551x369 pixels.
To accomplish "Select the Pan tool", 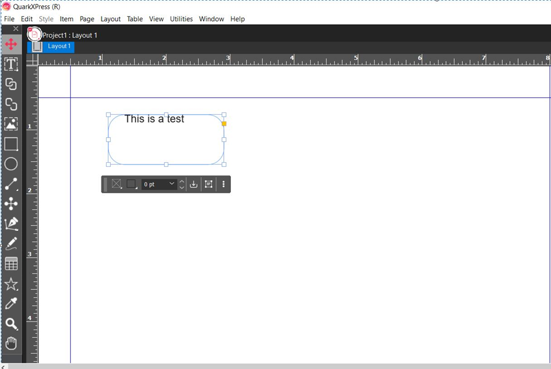I will click(11, 343).
